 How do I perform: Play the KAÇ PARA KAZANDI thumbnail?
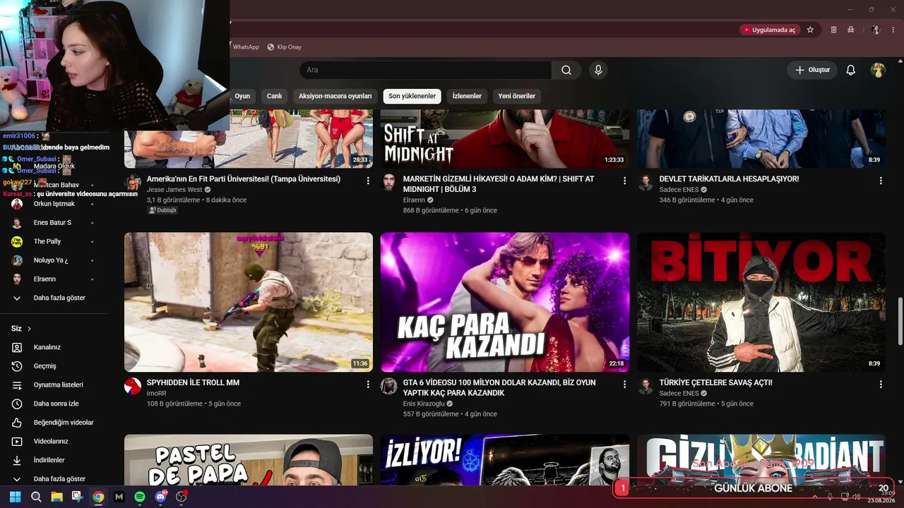pos(505,302)
